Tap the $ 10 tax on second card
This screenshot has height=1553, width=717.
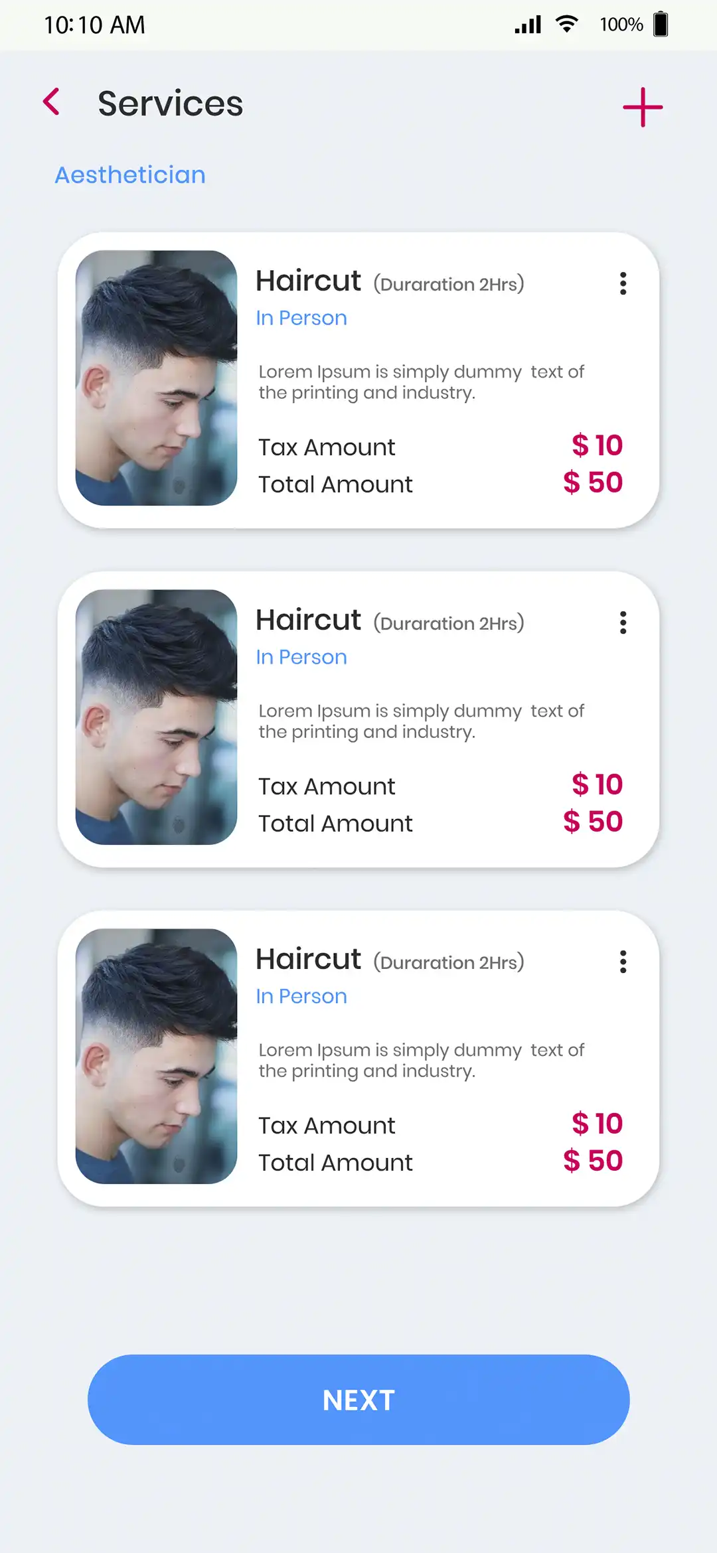[597, 784]
